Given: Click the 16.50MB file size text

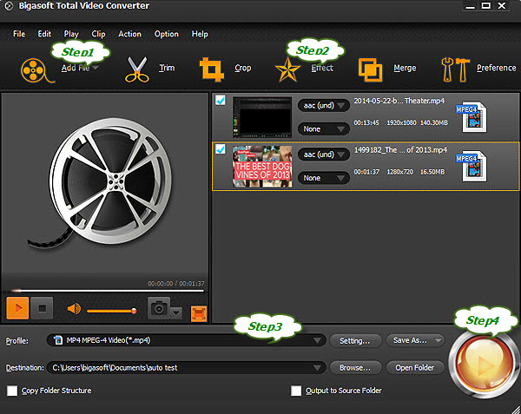Looking at the screenshot, I should tap(432, 172).
